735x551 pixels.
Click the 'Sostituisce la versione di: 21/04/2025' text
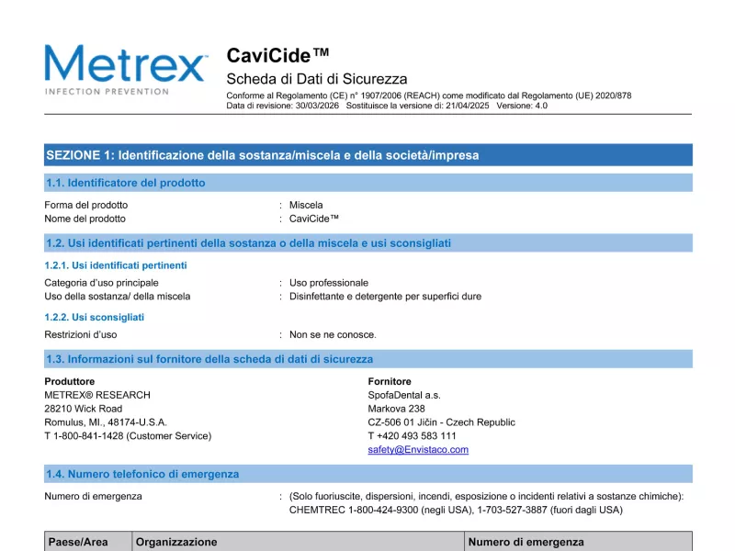click(417, 106)
